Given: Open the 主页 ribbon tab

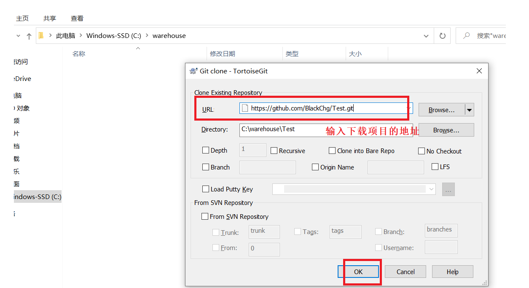Looking at the screenshot, I should coord(22,19).
